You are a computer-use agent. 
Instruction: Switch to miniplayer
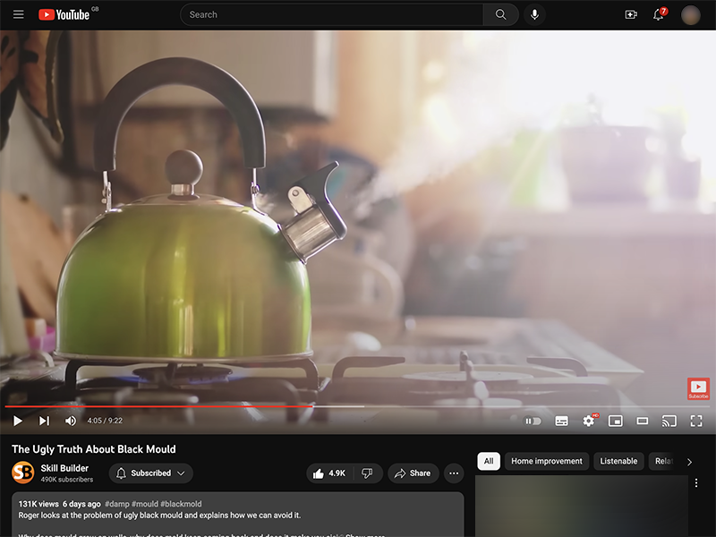click(x=616, y=421)
